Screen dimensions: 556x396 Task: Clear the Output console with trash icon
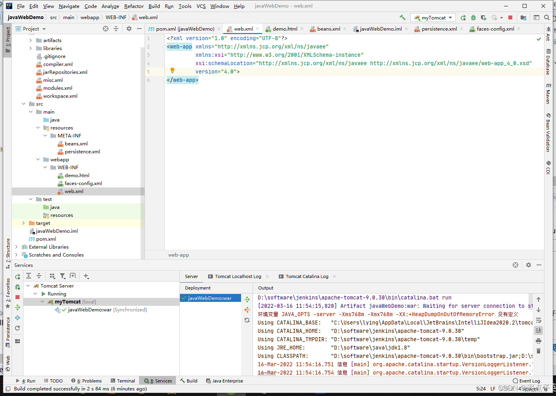click(x=539, y=351)
